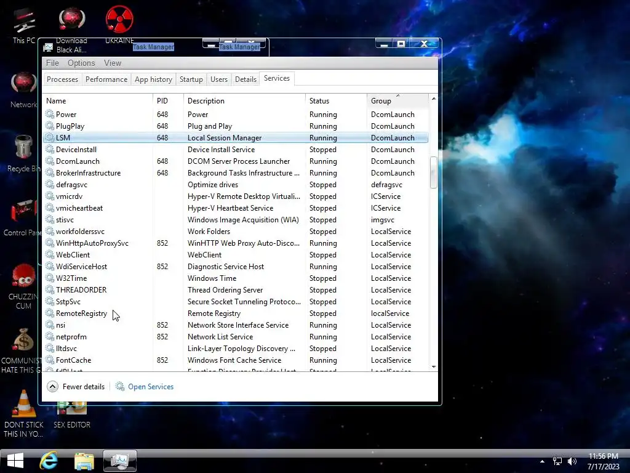The height and width of the screenshot is (473, 630).
Task: Select the SstpSvc service row
Action: tap(236, 301)
